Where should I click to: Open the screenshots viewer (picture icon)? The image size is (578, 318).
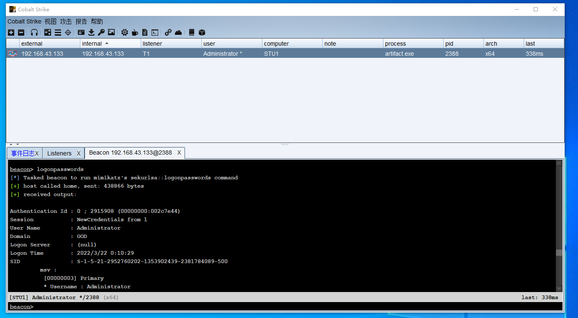111,32
